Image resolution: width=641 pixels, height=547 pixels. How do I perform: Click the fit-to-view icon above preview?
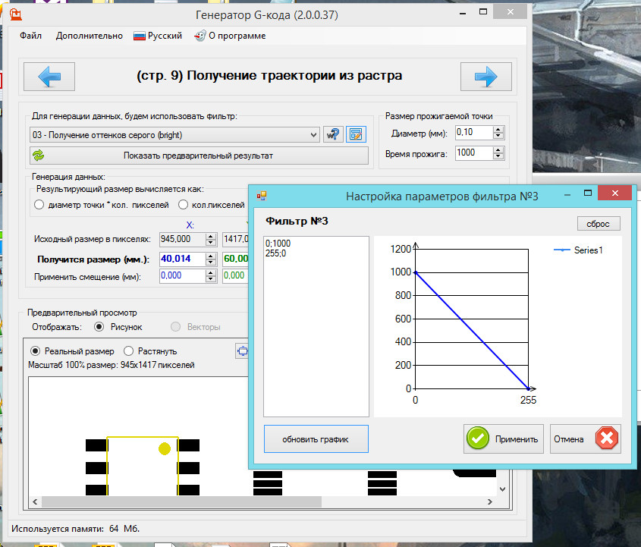(242, 351)
